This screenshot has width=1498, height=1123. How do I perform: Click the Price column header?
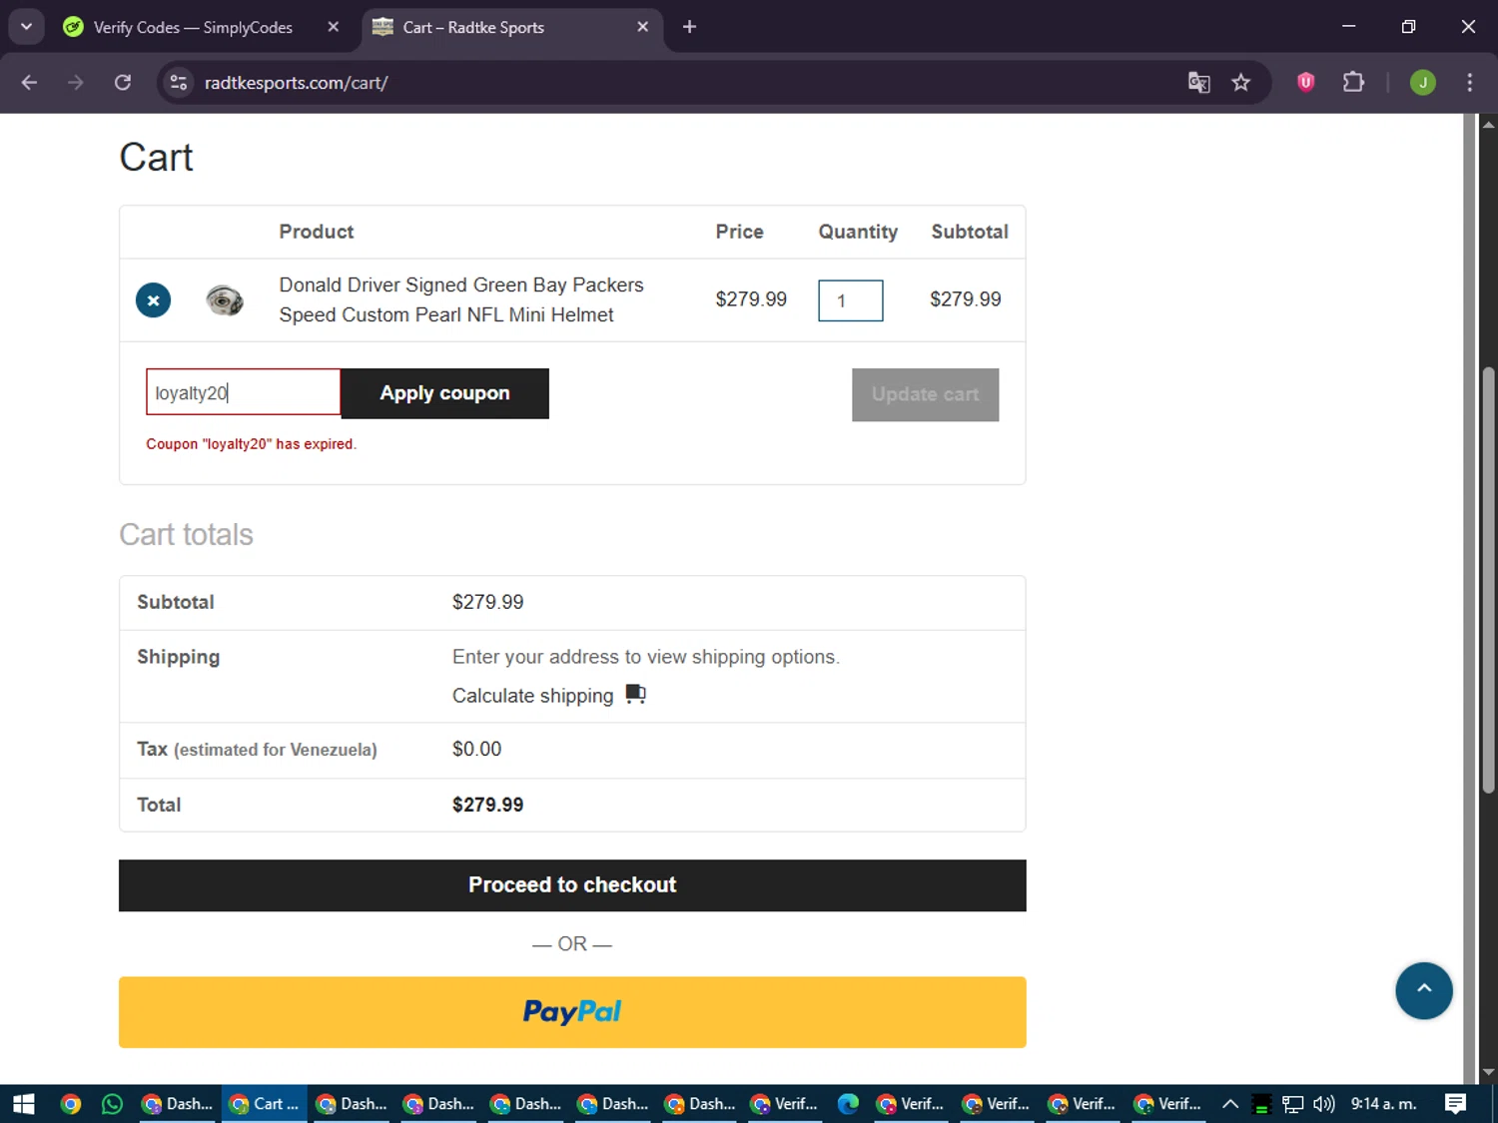point(739,232)
